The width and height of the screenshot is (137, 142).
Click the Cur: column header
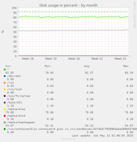click(x=9, y=66)
